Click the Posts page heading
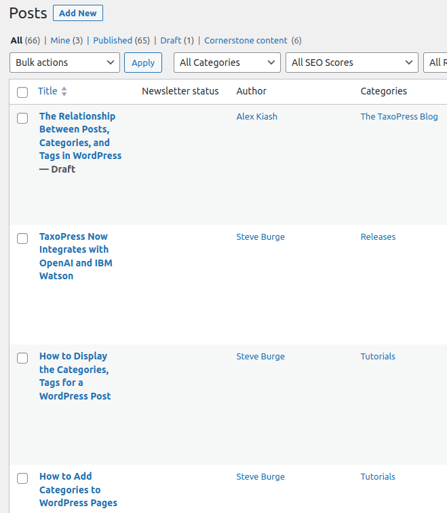The image size is (447, 513). coord(28,13)
